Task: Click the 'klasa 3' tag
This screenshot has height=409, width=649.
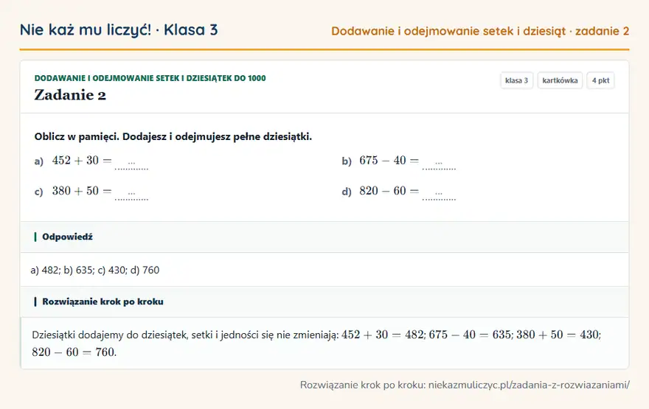Action: click(516, 80)
